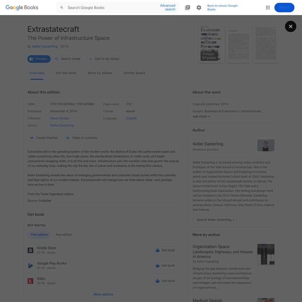Open the book cover preview thumbnail
302x302 pixels.
coord(211,44)
